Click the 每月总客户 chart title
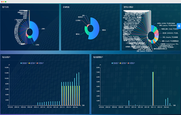The width and height of the screenshot is (181, 115). tap(6, 57)
